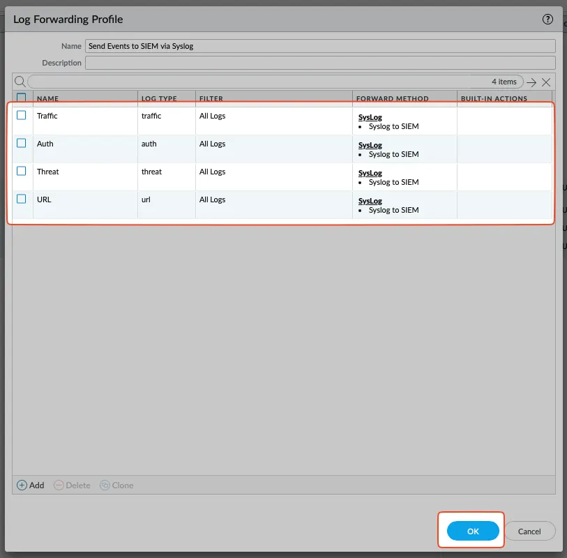
Task: Add a new log forwarding entry
Action: [x=31, y=485]
